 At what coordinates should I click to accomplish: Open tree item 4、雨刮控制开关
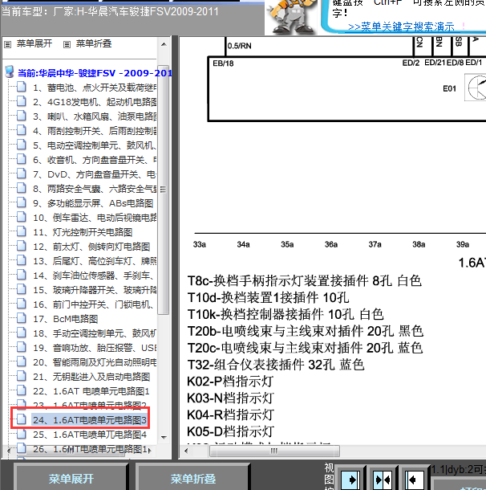pos(95,131)
